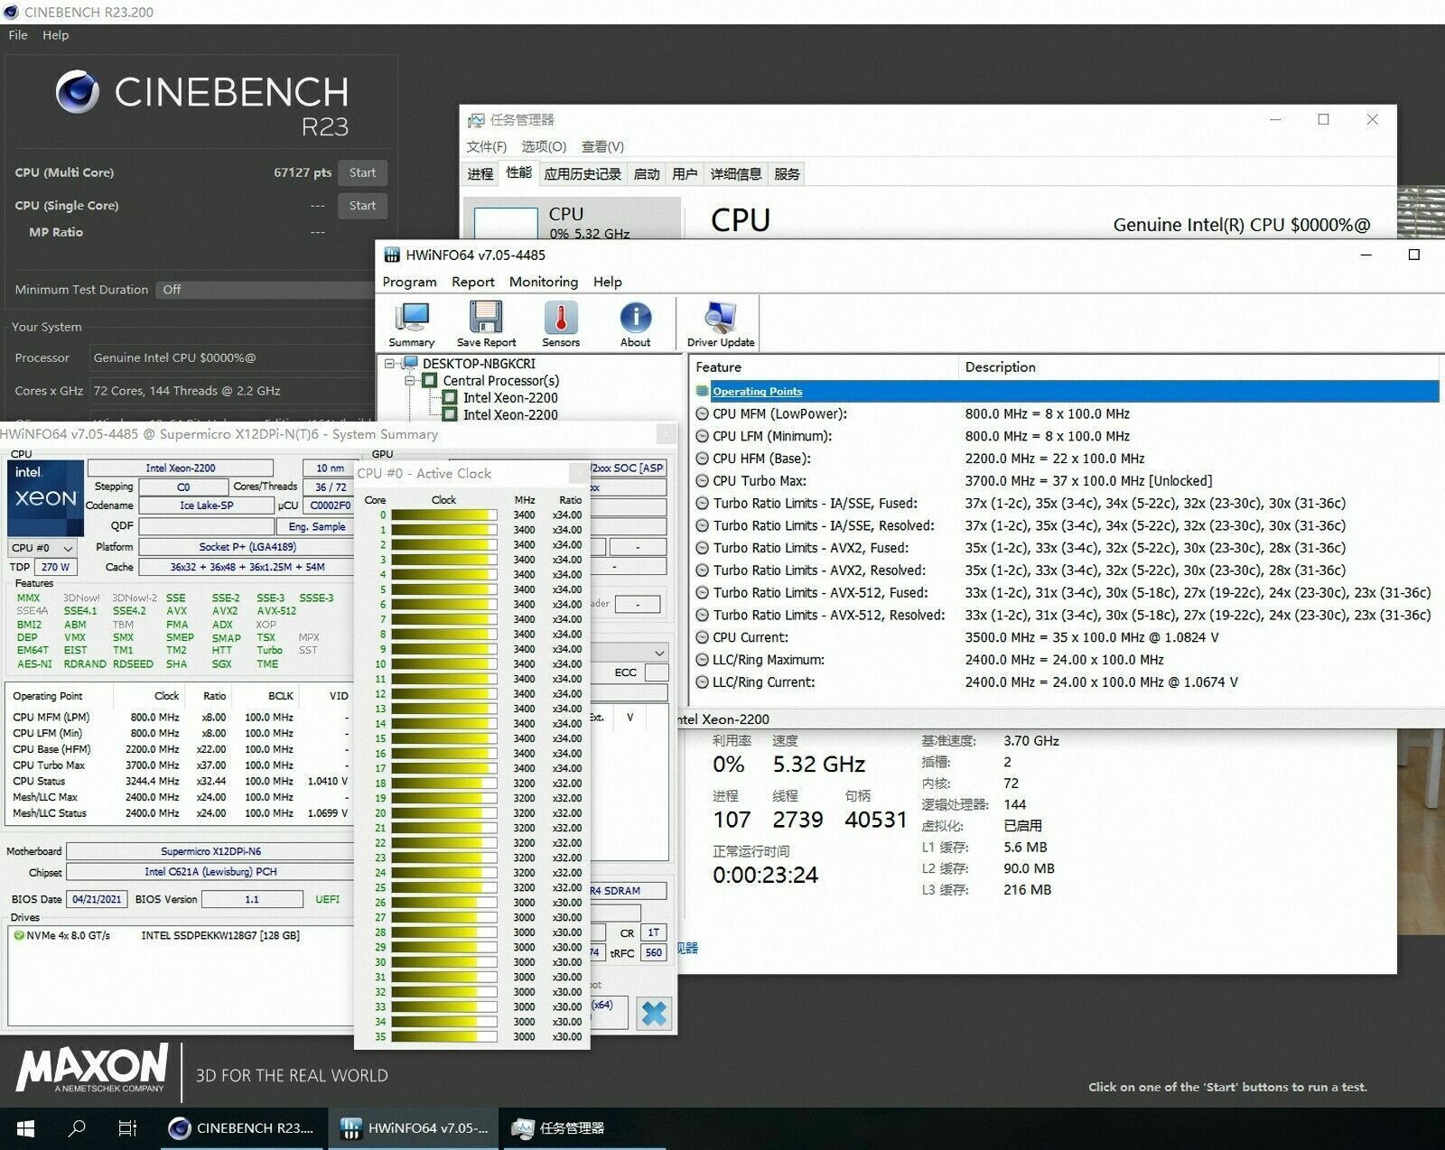
Task: Click the Save Report floppy icon
Action: click(486, 323)
